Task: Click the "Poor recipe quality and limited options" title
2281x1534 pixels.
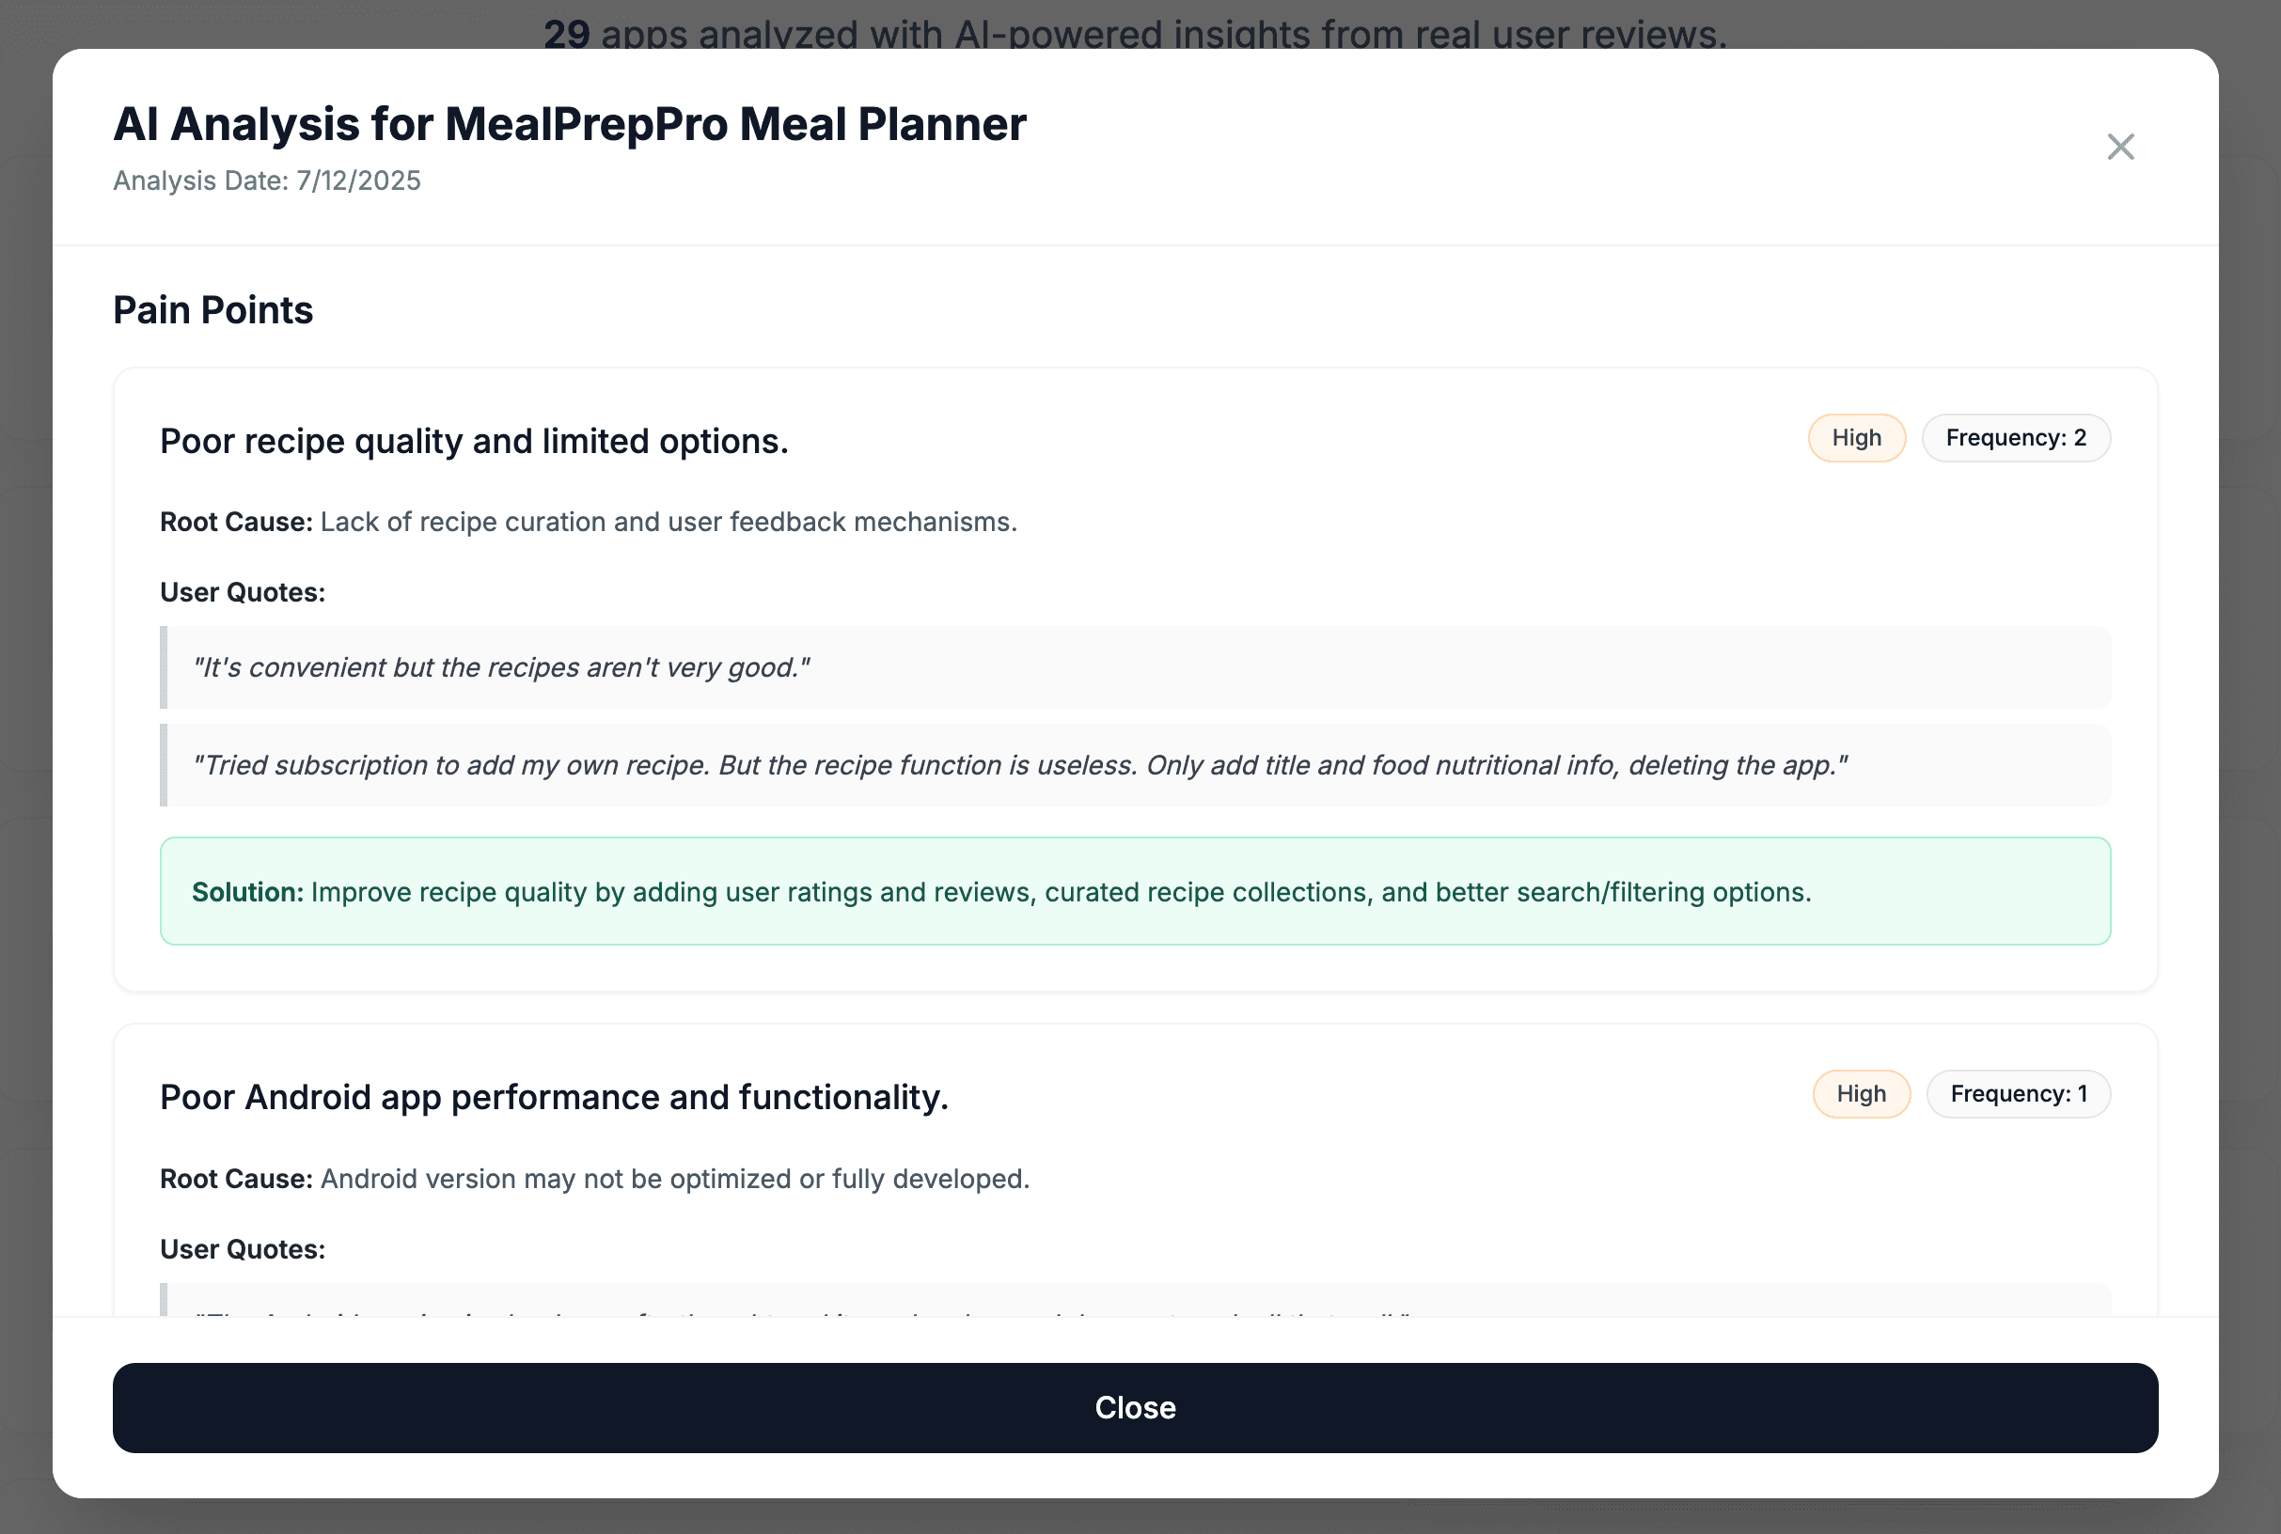Action: click(474, 441)
